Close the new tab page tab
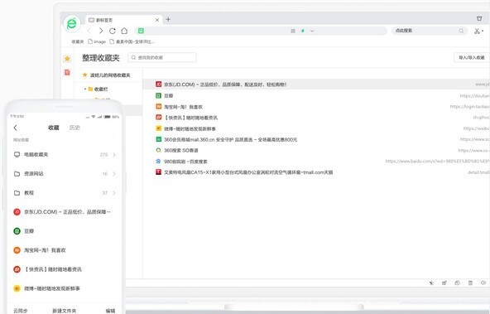 click(x=157, y=20)
